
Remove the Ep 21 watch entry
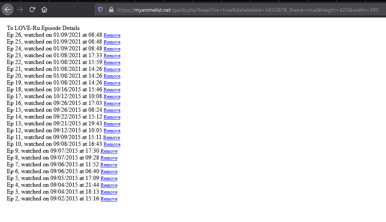112,69
